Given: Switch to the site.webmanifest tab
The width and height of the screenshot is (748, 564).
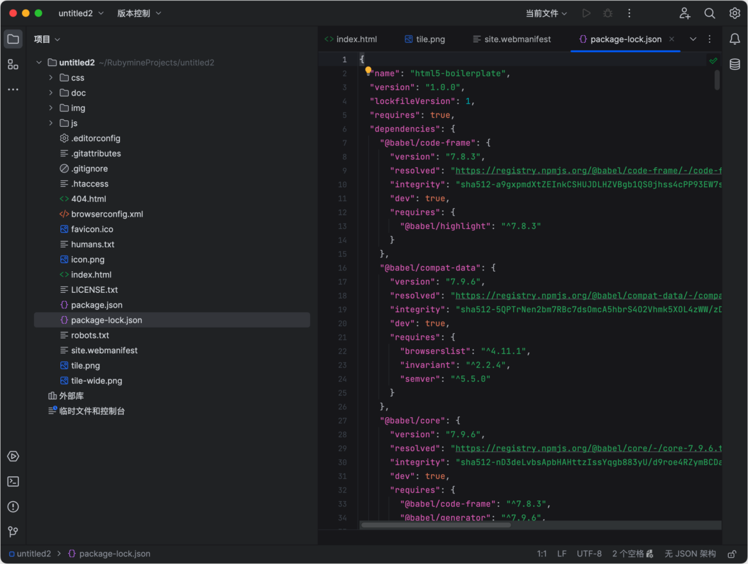Looking at the screenshot, I should (511, 39).
